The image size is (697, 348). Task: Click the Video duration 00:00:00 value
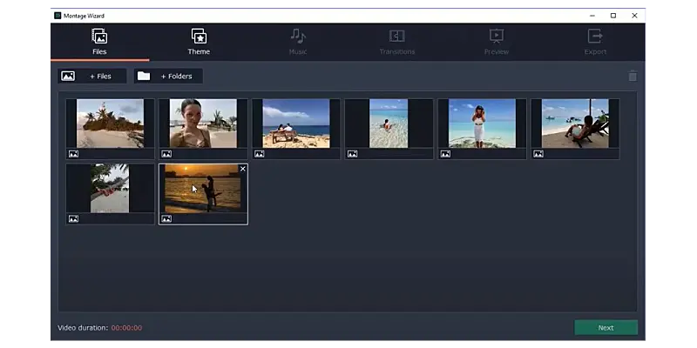coord(126,328)
